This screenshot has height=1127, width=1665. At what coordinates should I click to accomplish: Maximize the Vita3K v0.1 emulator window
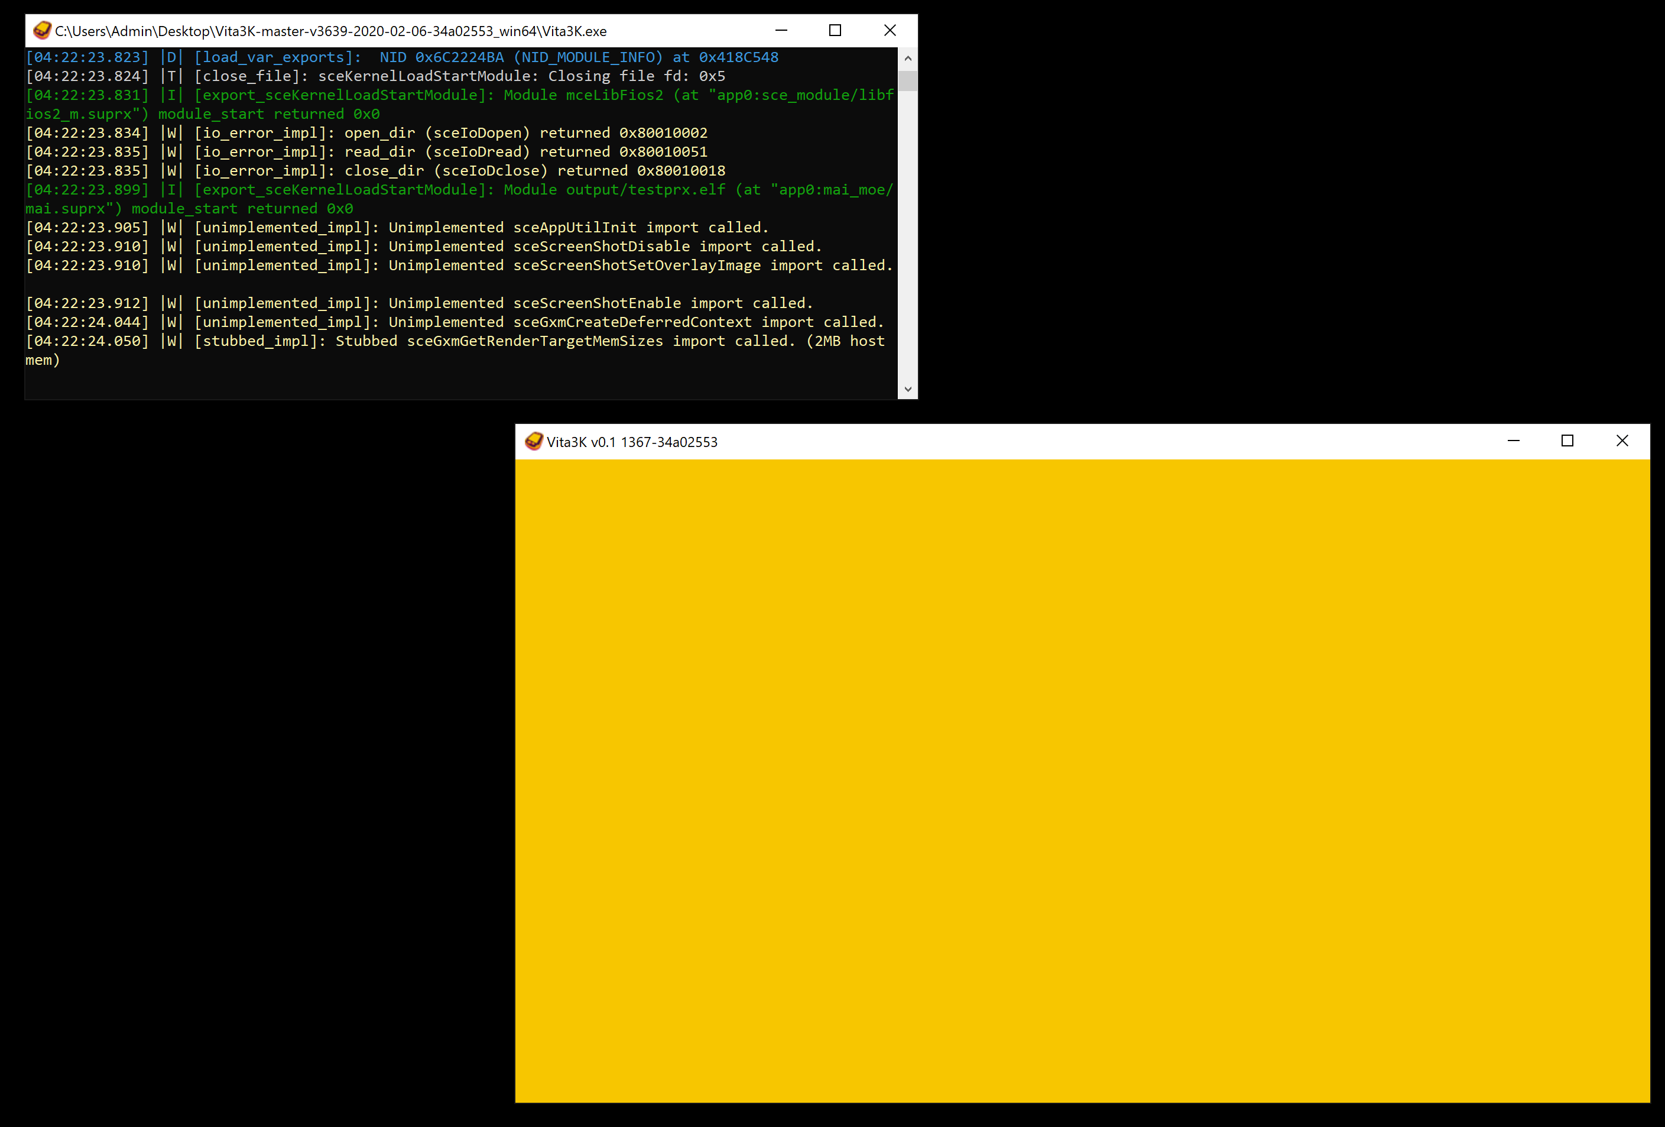(1567, 441)
